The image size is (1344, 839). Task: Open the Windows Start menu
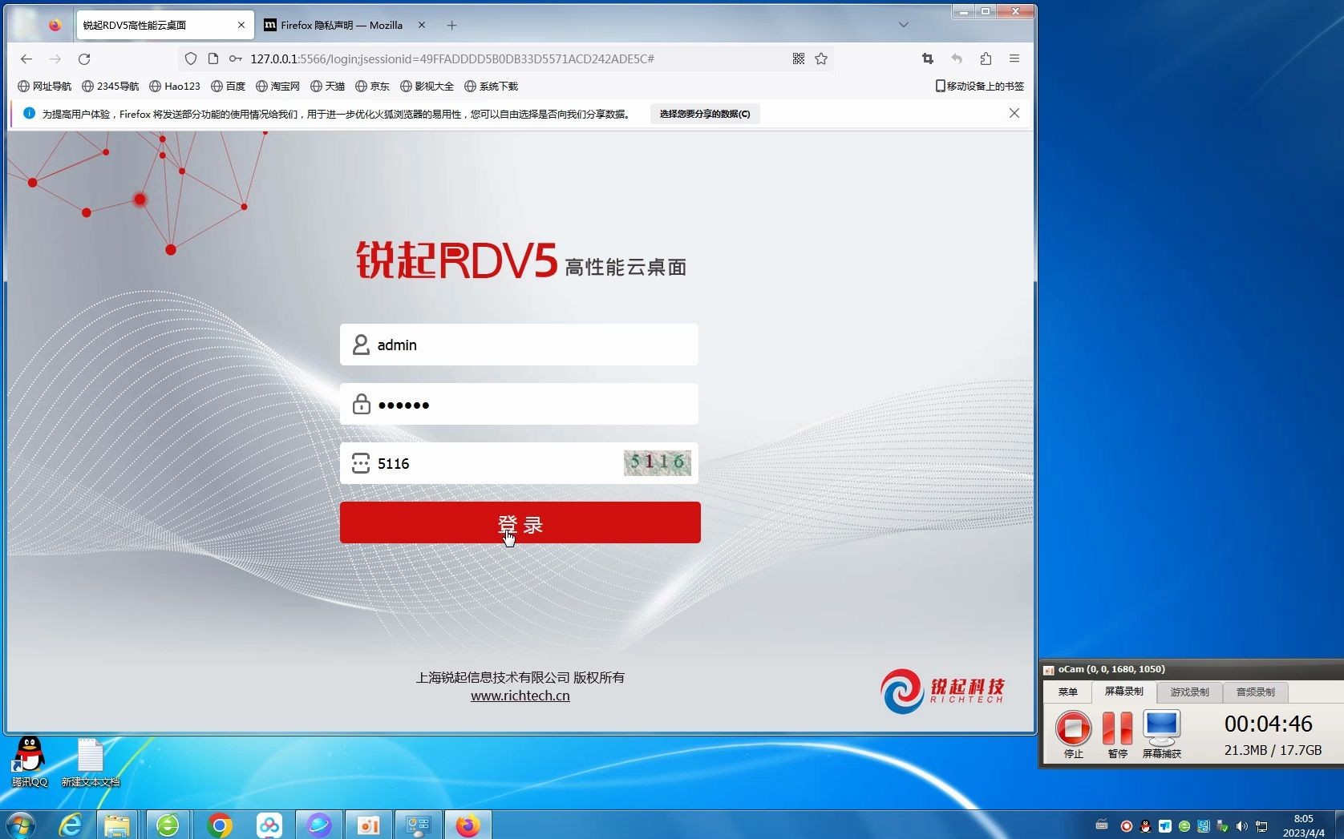click(x=21, y=825)
